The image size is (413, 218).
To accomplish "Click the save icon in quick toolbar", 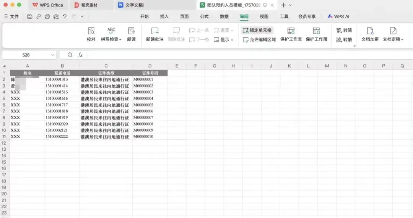I will tap(30, 16).
